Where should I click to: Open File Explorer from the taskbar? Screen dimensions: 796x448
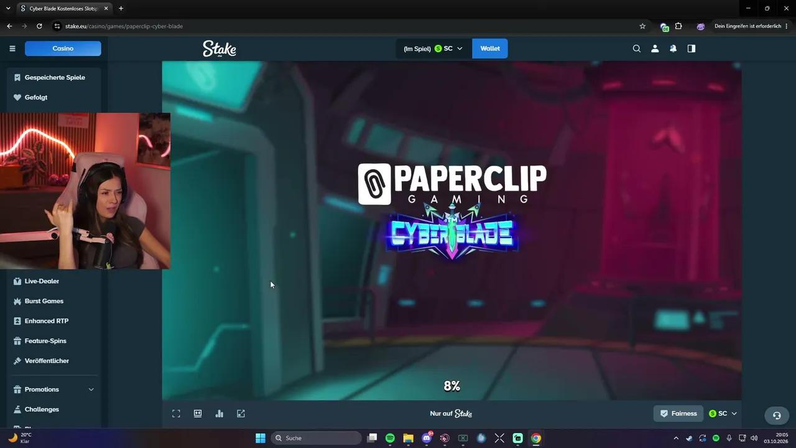tap(408, 438)
